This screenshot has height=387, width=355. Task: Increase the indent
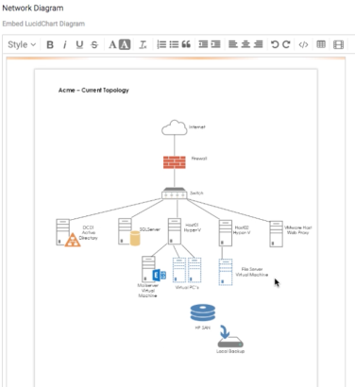pyautogui.click(x=215, y=44)
